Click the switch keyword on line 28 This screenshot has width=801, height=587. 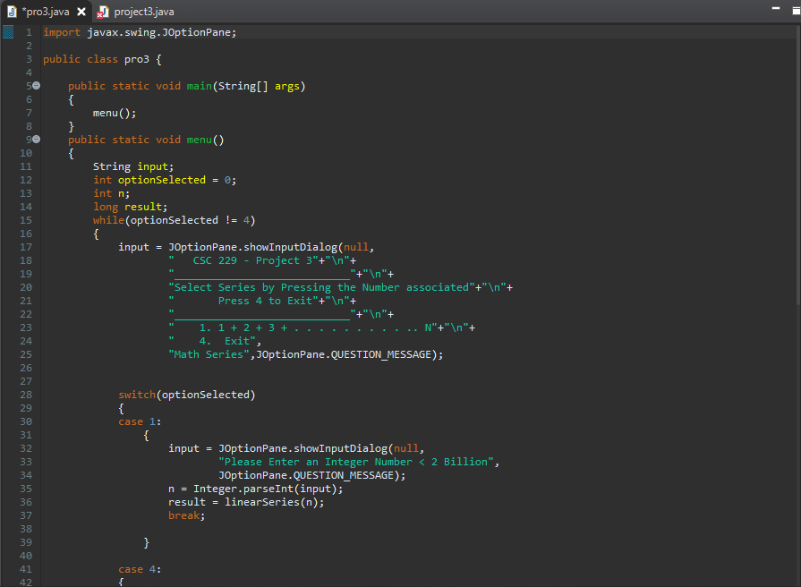tap(136, 394)
